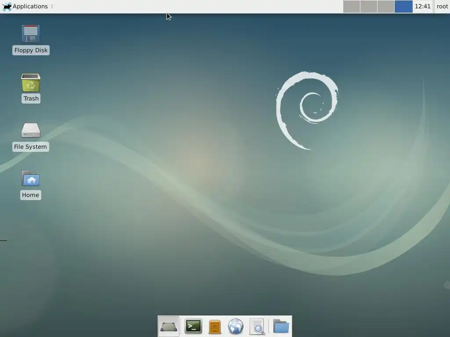Click the Floppy Disk label text

(x=31, y=50)
